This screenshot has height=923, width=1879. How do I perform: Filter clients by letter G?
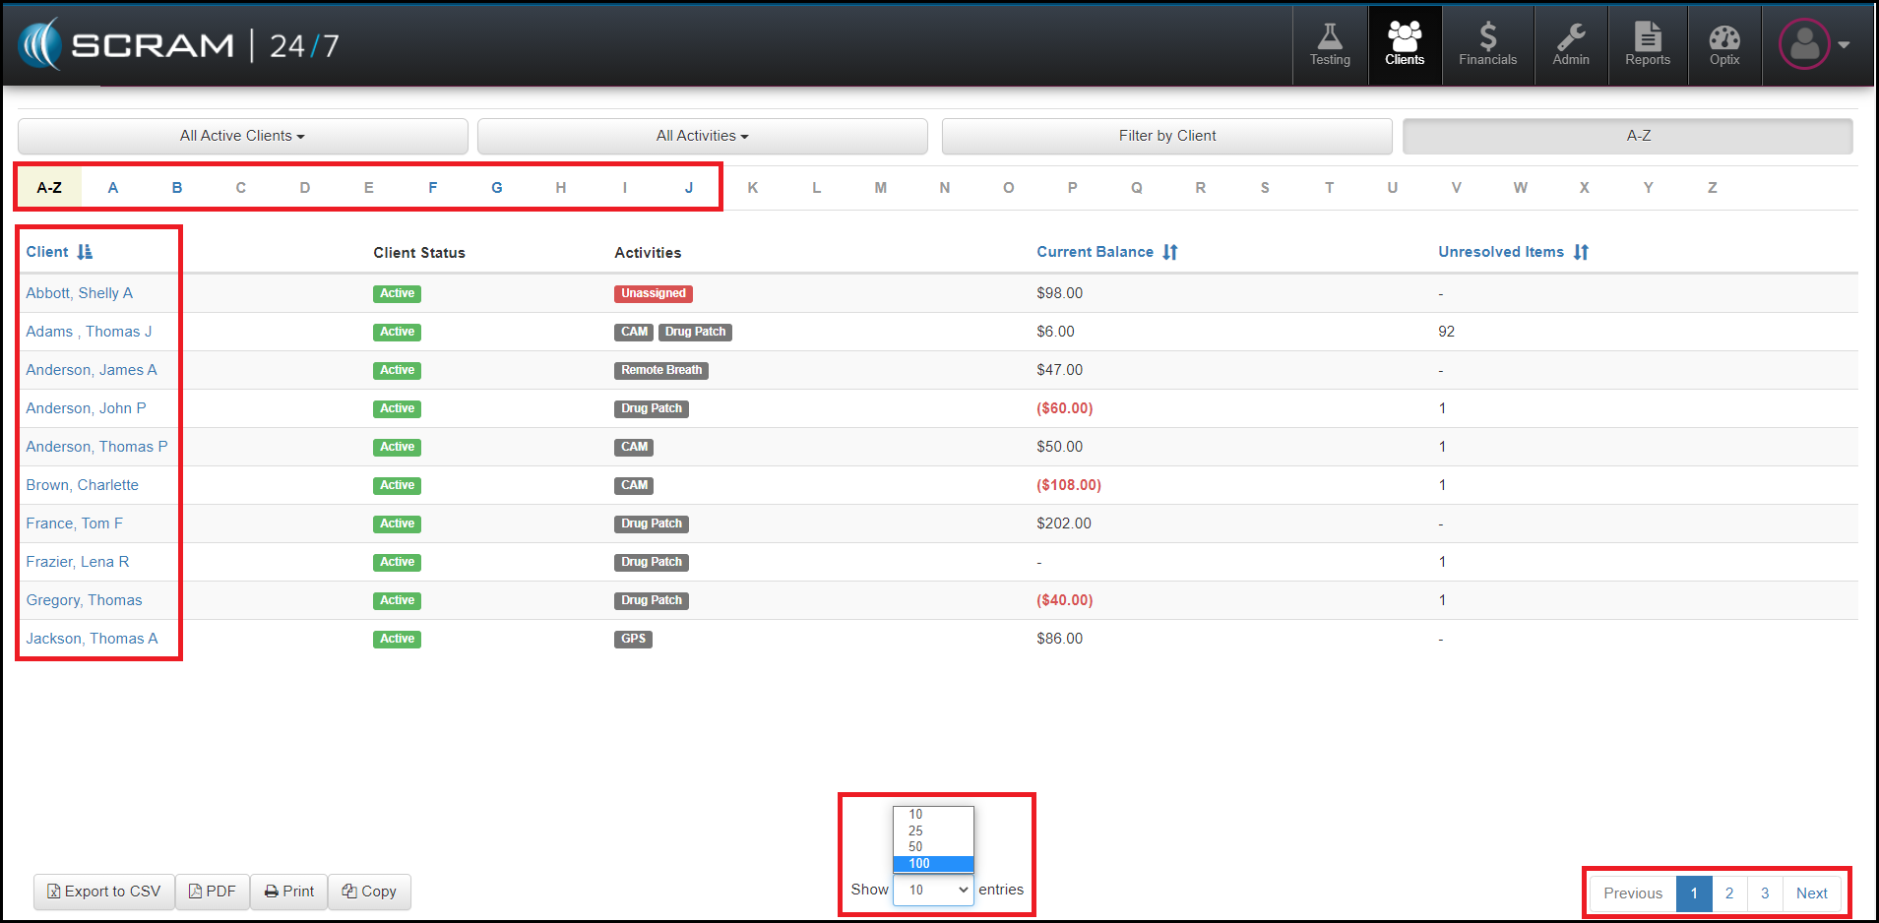[x=496, y=188]
